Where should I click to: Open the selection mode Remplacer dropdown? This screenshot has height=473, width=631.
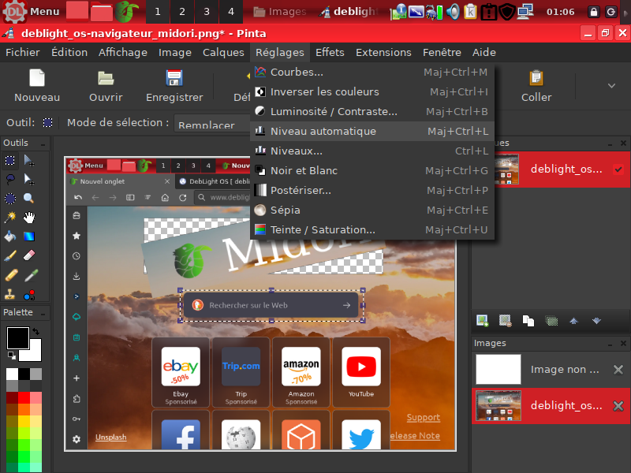coord(209,125)
